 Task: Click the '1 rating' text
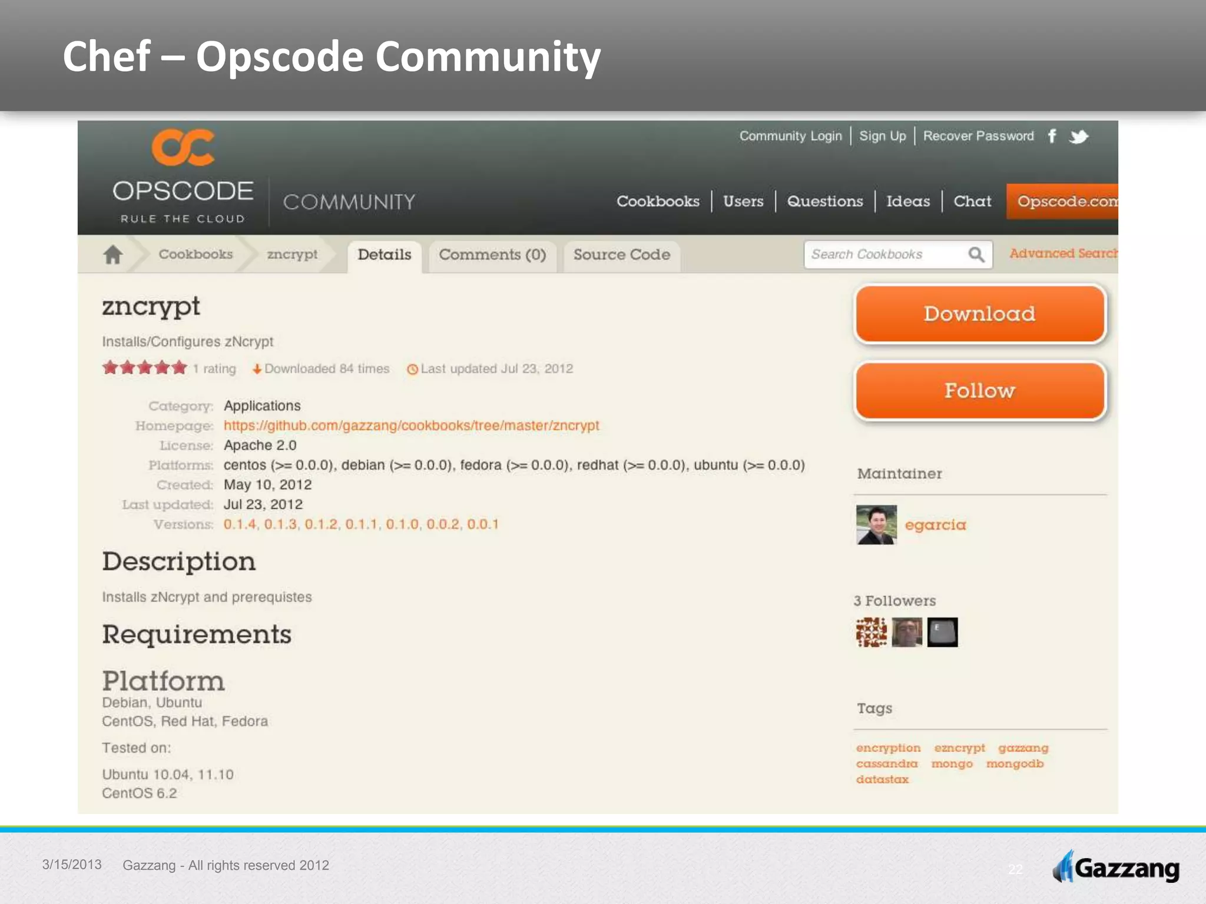pos(214,368)
